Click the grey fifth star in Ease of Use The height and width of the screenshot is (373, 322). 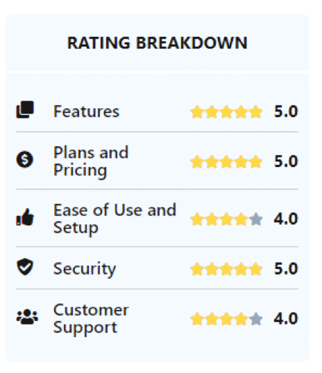[x=256, y=219]
